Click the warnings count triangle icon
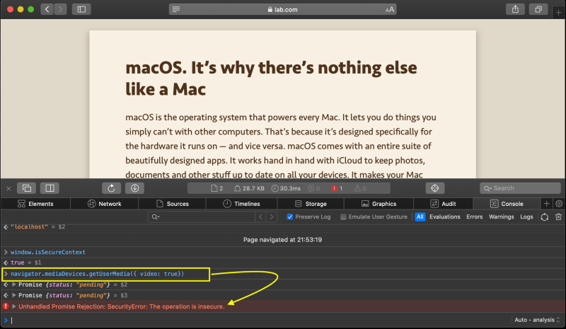Image resolution: width=566 pixels, height=329 pixels. coord(360,188)
